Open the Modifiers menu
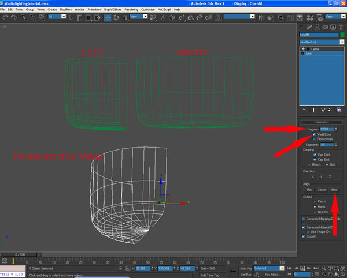Image resolution: width=347 pixels, height=278 pixels. [66, 9]
